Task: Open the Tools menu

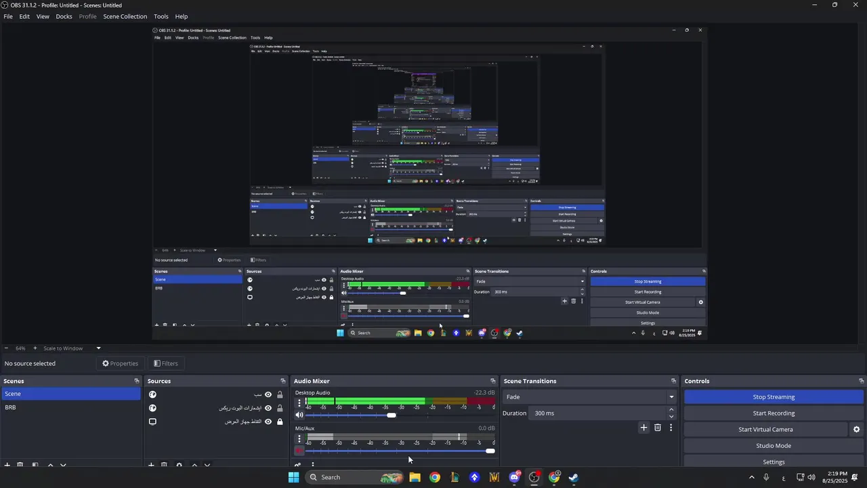Action: click(161, 16)
